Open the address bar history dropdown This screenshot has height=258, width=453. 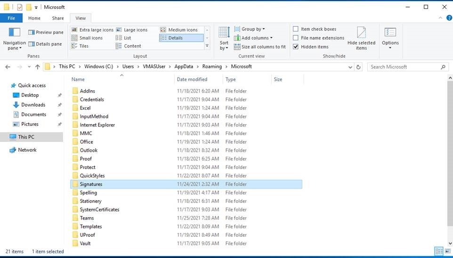click(x=350, y=67)
